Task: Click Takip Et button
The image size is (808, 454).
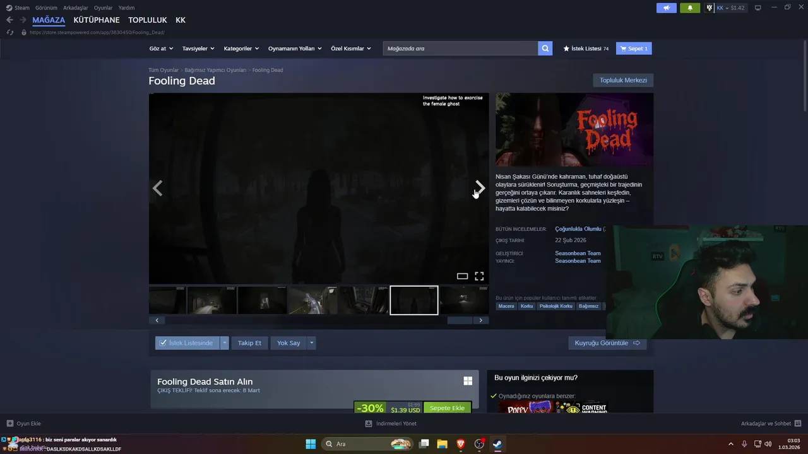Action: point(249,343)
